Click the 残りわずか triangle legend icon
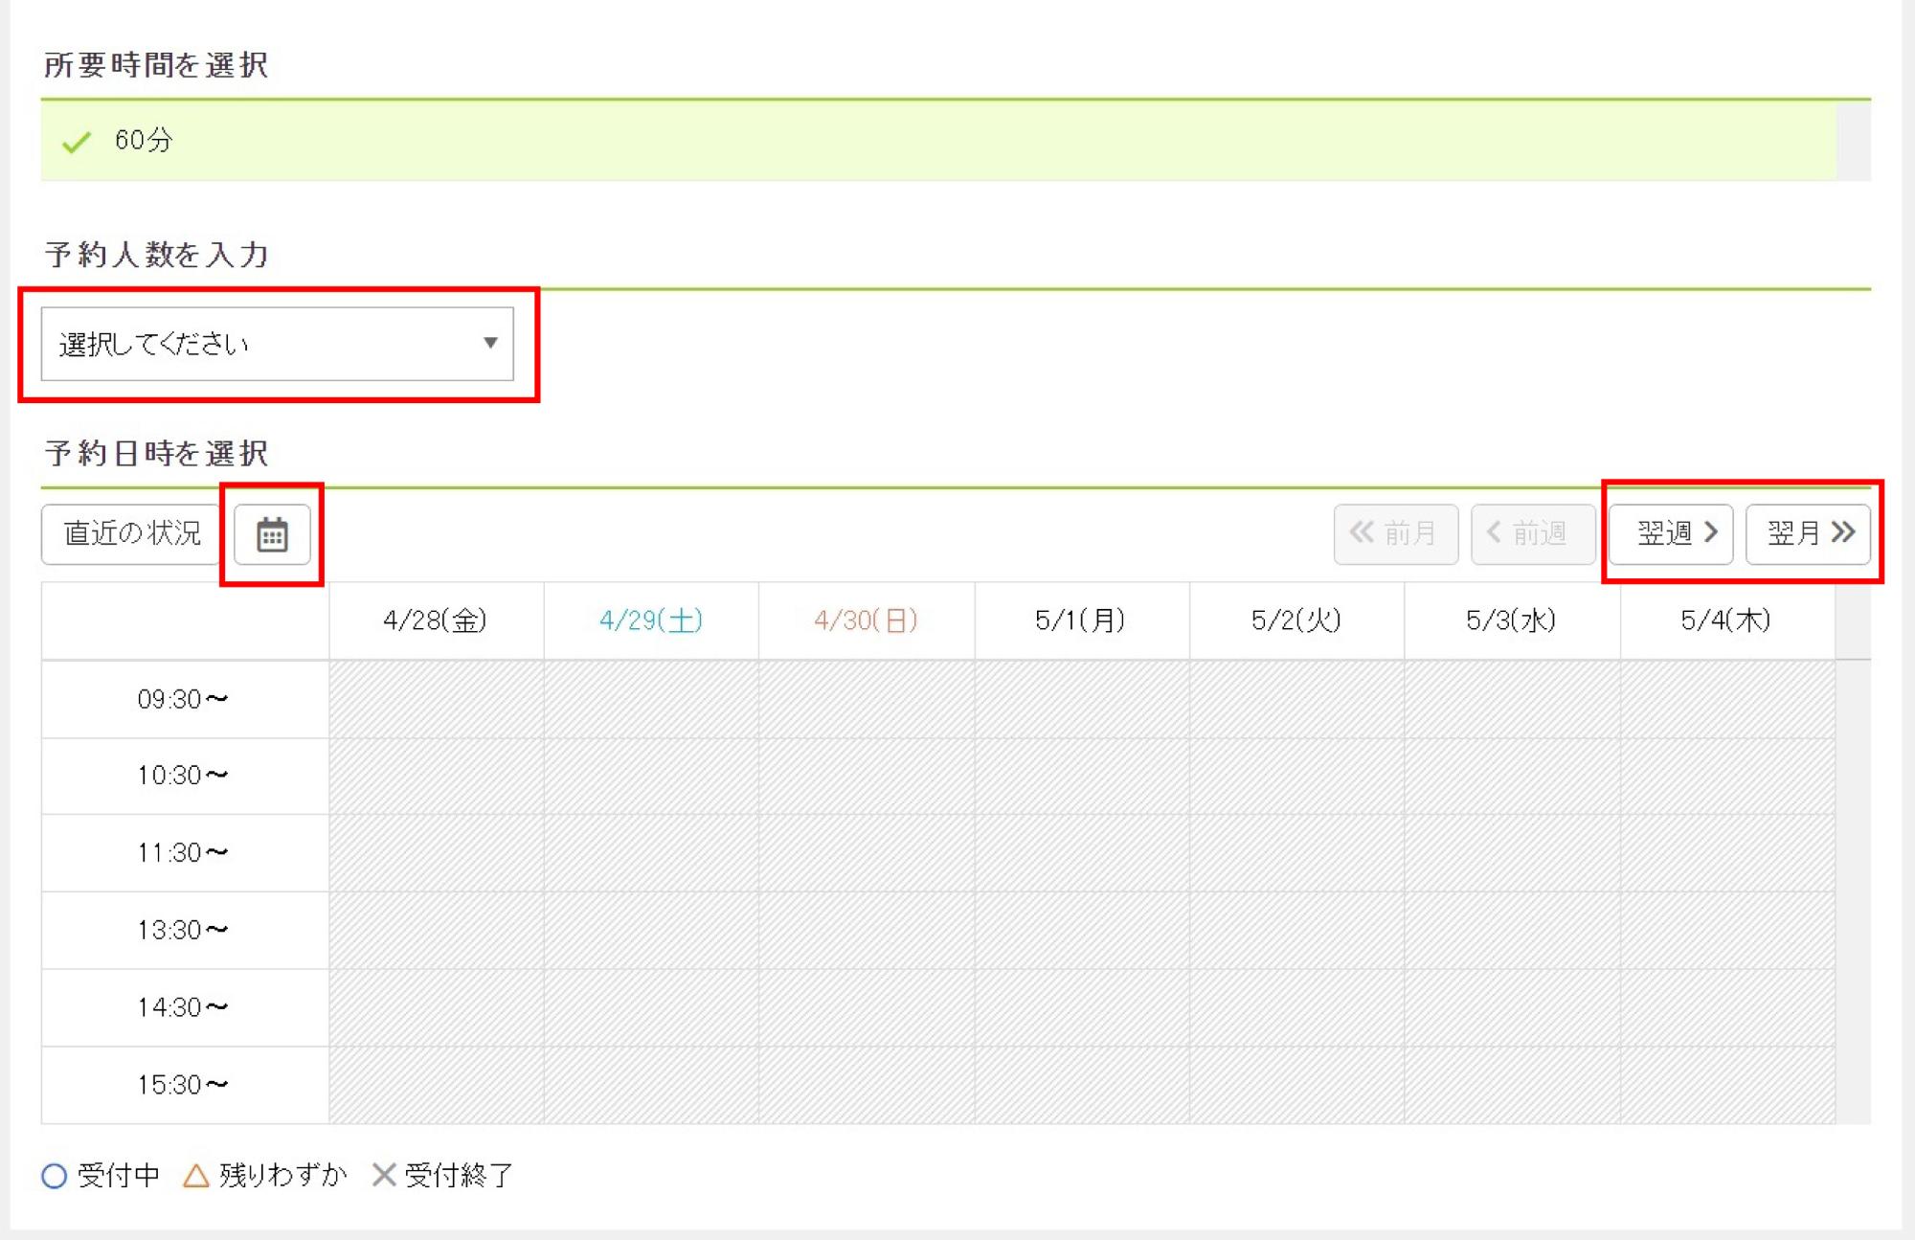 click(196, 1176)
